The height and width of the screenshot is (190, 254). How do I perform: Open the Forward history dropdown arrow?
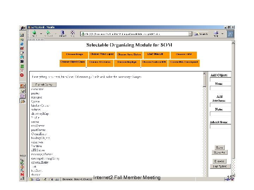[x=56, y=34]
